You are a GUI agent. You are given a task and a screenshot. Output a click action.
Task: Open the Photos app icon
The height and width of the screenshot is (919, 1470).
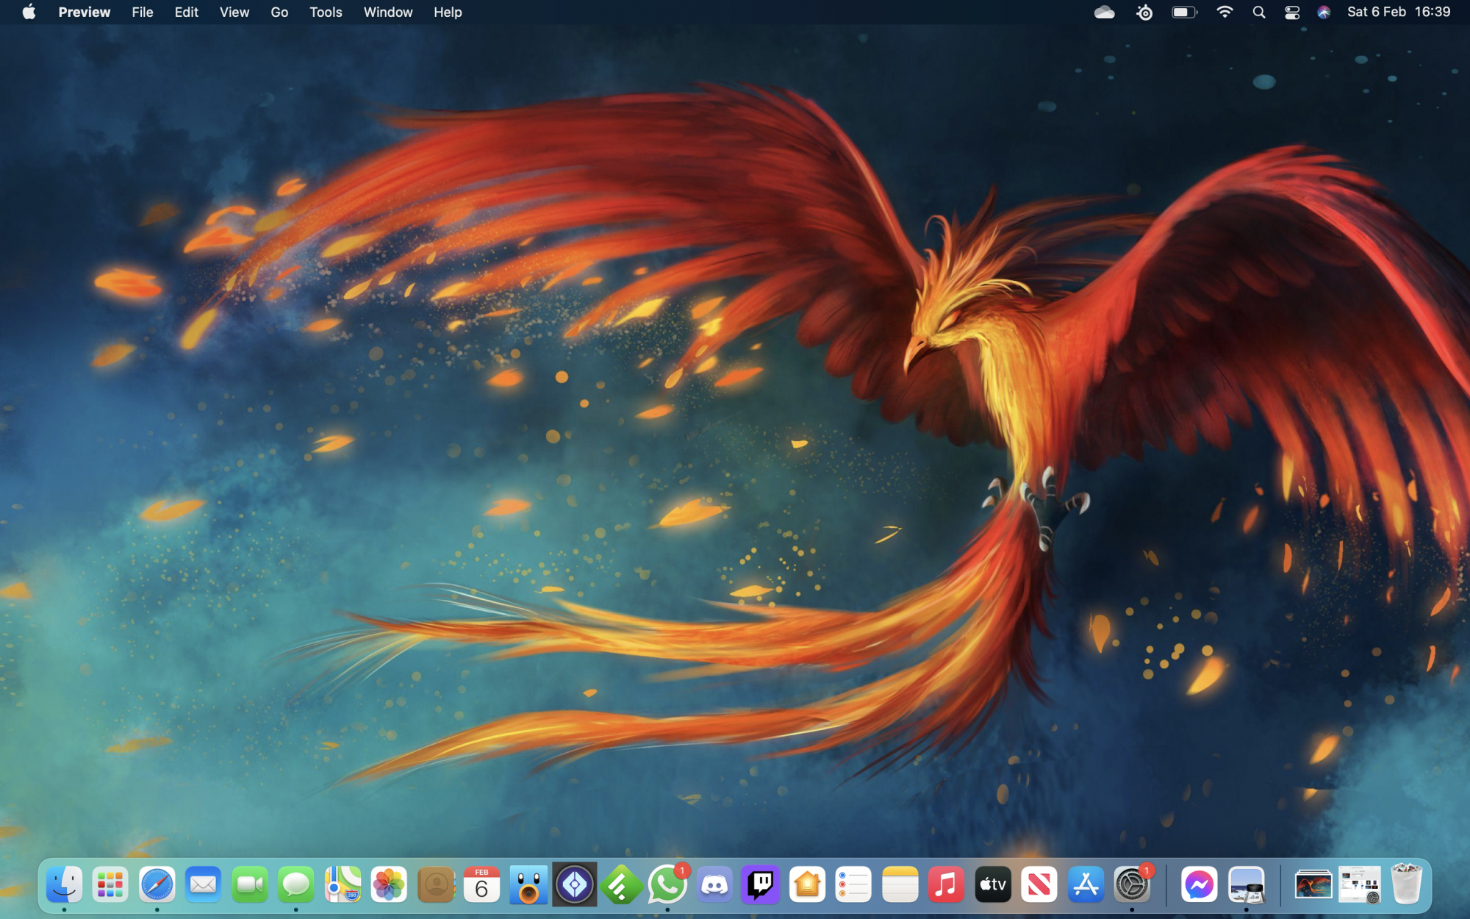click(389, 884)
